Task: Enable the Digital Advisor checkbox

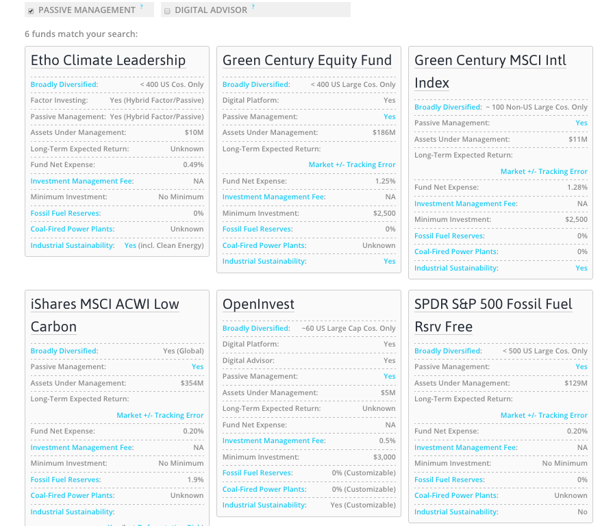Action: [x=167, y=11]
